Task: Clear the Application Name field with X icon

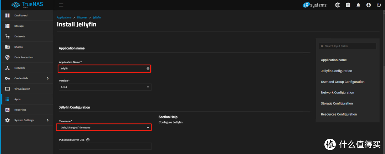Action: 148,68
